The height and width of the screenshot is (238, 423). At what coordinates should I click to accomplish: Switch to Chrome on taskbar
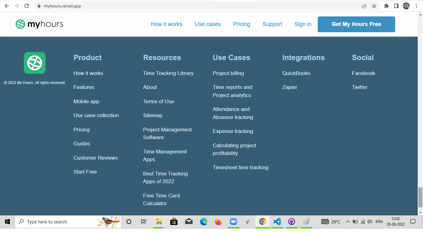pyautogui.click(x=263, y=222)
